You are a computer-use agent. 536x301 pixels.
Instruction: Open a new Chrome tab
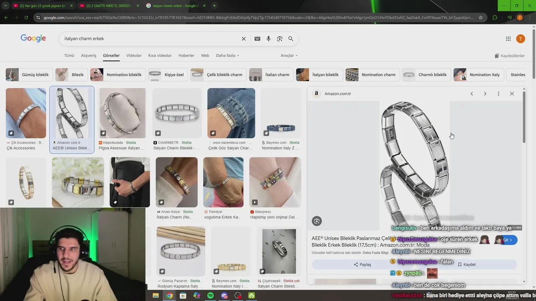pyautogui.click(x=214, y=6)
